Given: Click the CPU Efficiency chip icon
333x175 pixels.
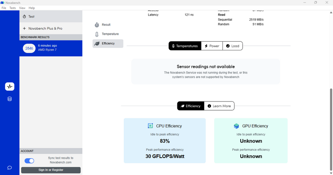Looking at the screenshot, I should [x=150, y=126].
